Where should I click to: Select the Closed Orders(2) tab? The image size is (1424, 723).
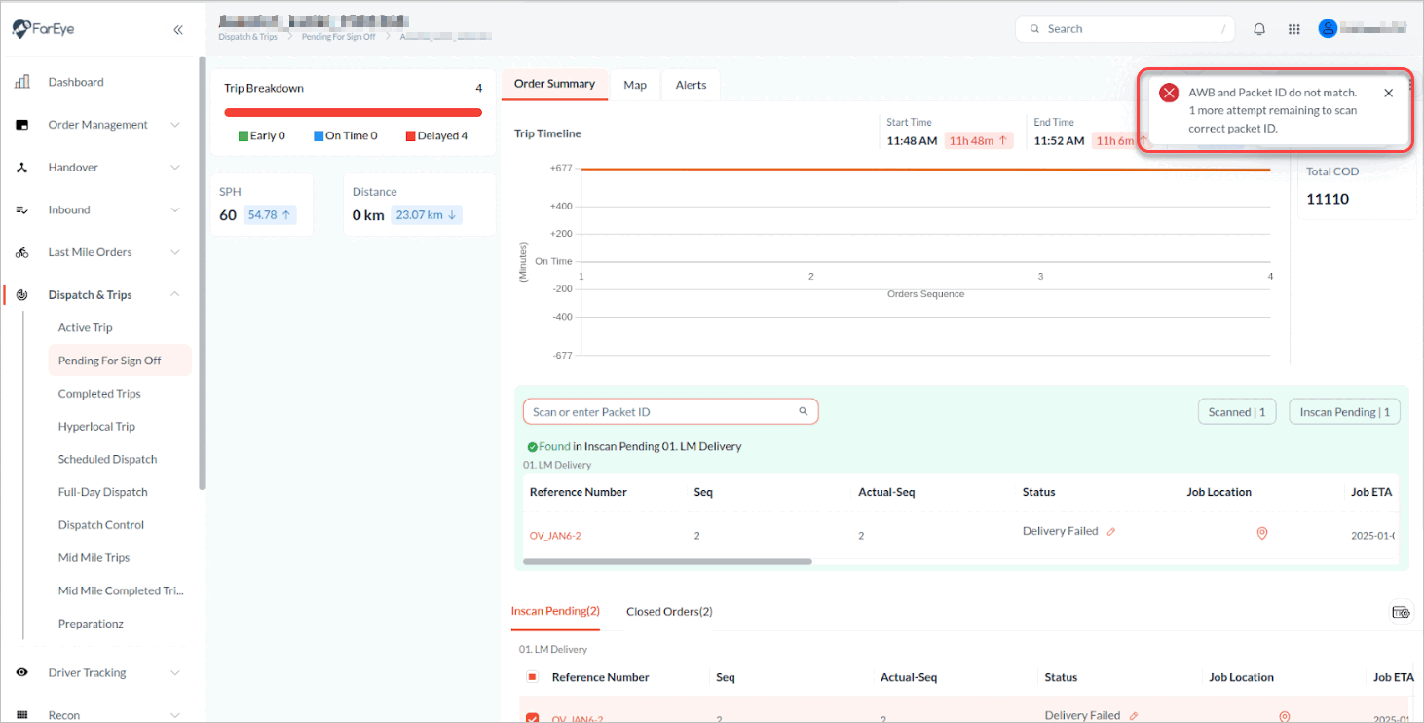pos(669,612)
